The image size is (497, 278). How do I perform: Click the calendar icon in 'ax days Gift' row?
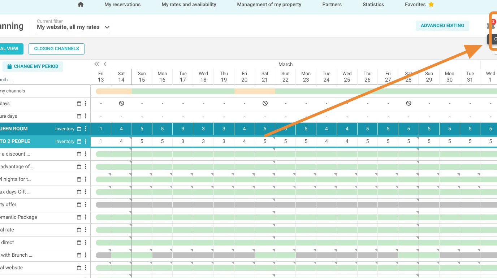tap(79, 192)
